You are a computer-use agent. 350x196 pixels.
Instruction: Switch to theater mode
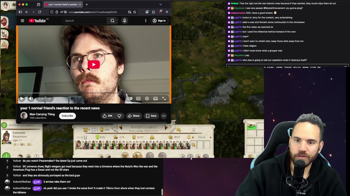pyautogui.click(x=155, y=99)
